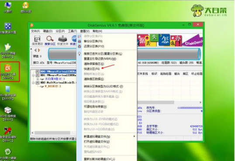Open the 计算机 desktop icon
The height and width of the screenshot is (161, 235).
click(8, 7)
